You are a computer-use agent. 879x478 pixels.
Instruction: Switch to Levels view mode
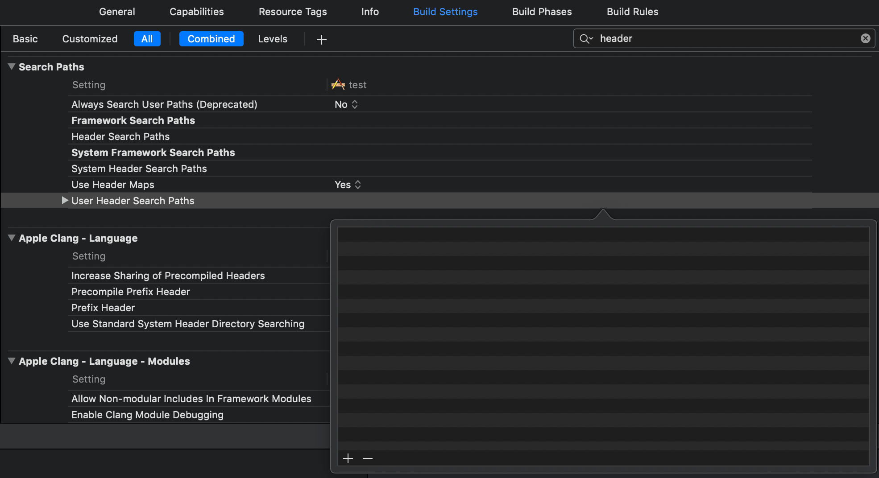(272, 39)
